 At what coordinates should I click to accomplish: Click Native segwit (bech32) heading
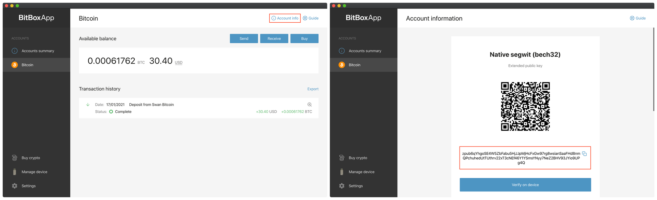525,55
